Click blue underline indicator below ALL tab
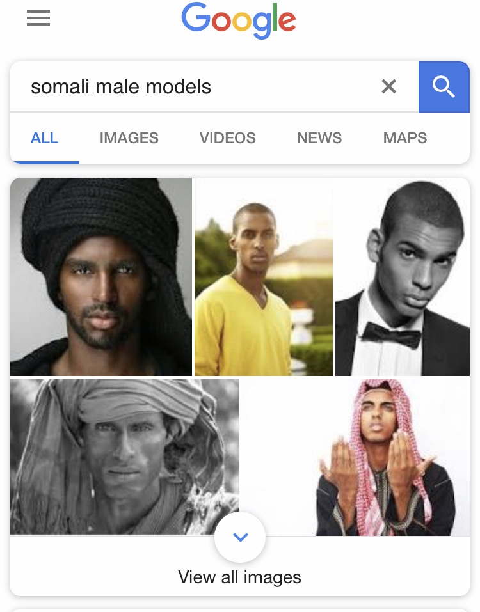The width and height of the screenshot is (480, 612). tap(45, 162)
